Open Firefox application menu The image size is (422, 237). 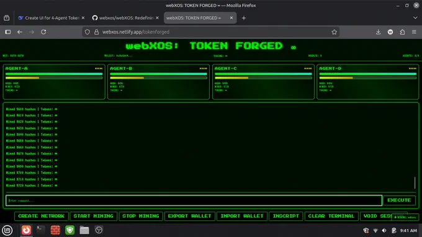tap(414, 32)
